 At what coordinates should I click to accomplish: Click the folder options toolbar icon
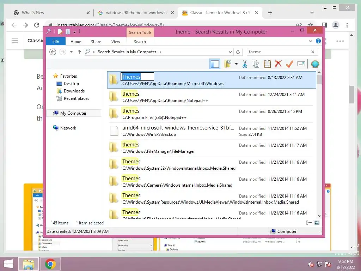(228, 64)
